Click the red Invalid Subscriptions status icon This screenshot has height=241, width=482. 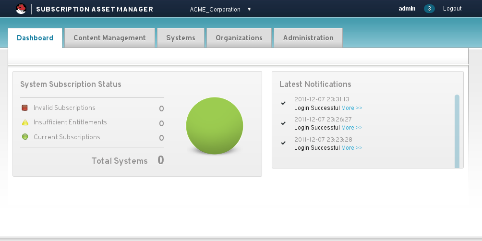click(25, 108)
